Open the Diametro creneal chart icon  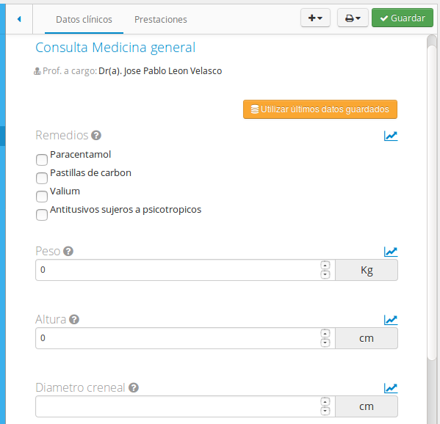coord(391,388)
